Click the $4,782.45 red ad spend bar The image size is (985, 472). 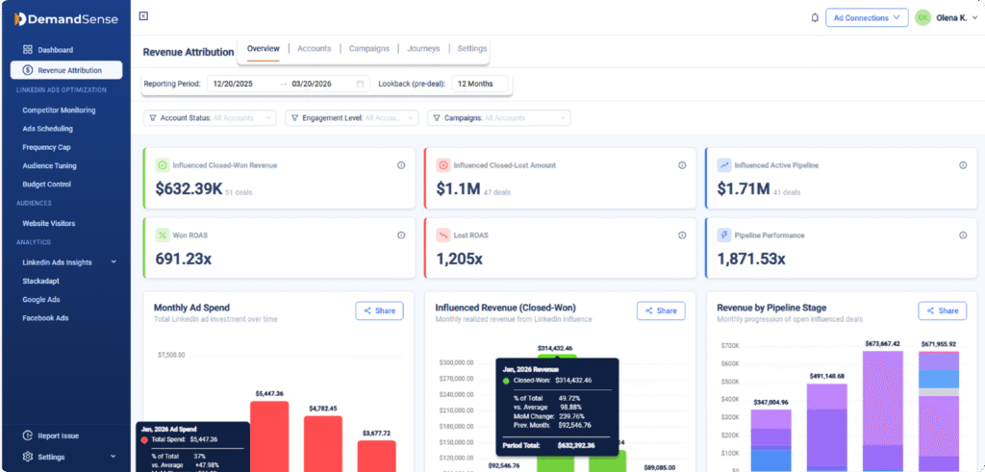[x=323, y=444]
